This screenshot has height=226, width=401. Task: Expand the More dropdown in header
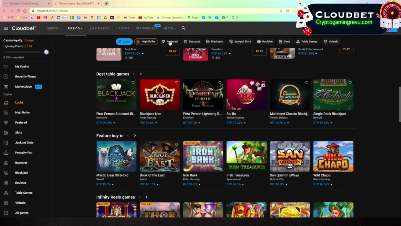point(170,28)
